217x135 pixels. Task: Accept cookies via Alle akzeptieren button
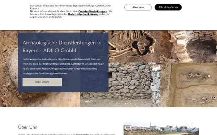[168, 7]
